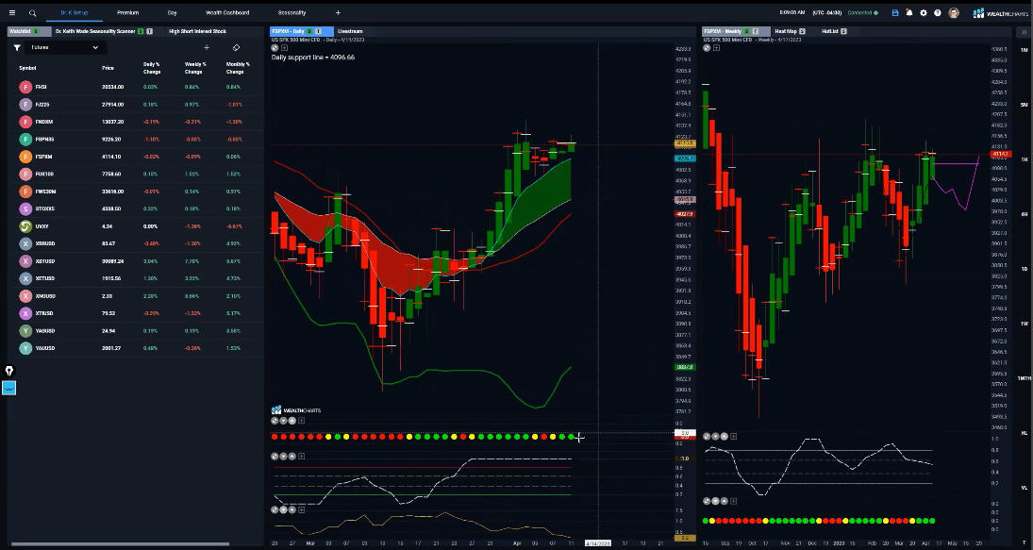This screenshot has height=550, width=1033.
Task: Toggle visibility of the weekly oscillator pane
Action: tap(707, 436)
